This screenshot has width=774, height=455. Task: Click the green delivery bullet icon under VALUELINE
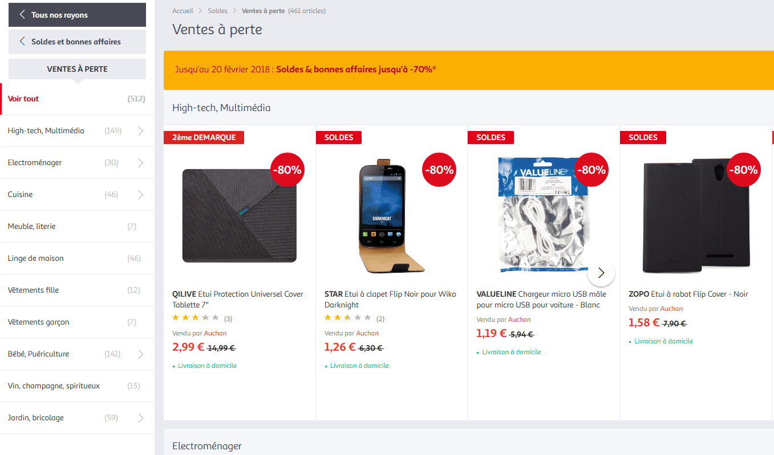pyautogui.click(x=479, y=352)
